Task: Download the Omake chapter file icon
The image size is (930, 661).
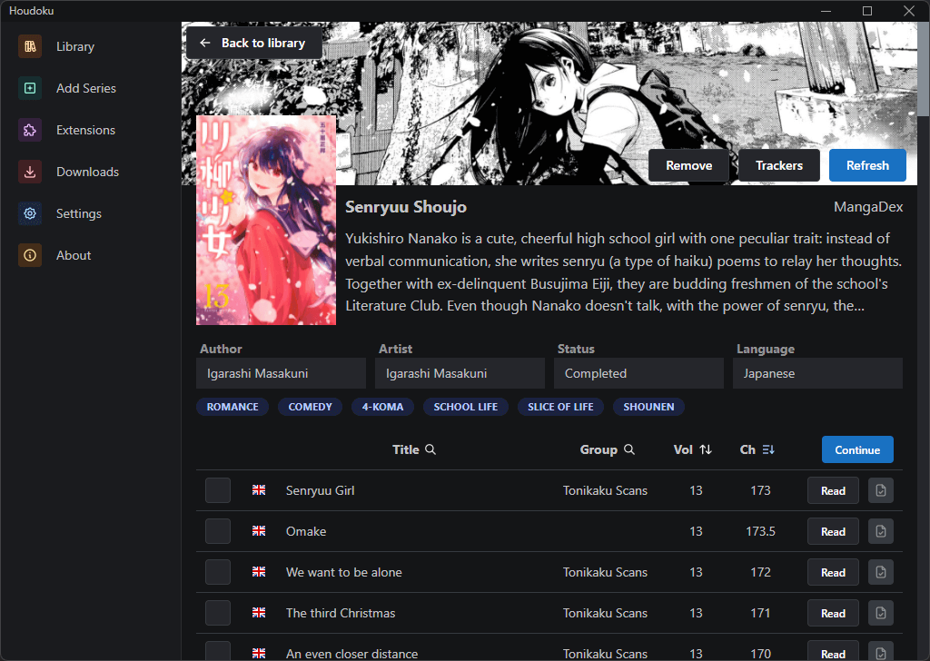Action: click(881, 531)
